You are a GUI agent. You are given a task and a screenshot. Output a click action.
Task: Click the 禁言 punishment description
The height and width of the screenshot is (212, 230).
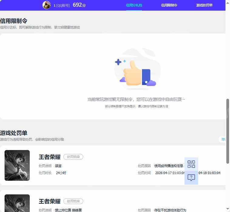[58, 166]
